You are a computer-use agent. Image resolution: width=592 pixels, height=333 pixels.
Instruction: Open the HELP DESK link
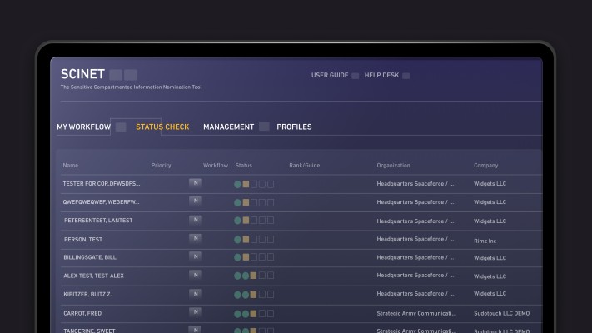381,75
